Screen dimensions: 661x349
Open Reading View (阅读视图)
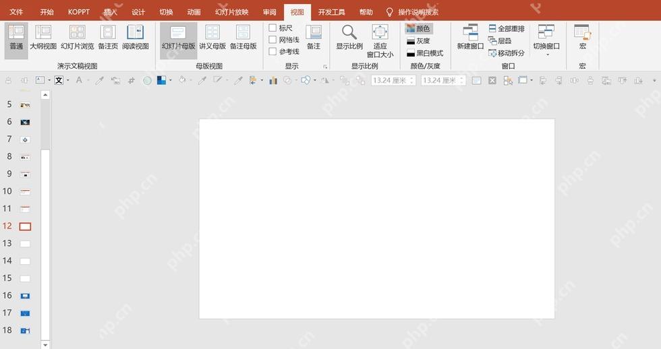(136, 37)
